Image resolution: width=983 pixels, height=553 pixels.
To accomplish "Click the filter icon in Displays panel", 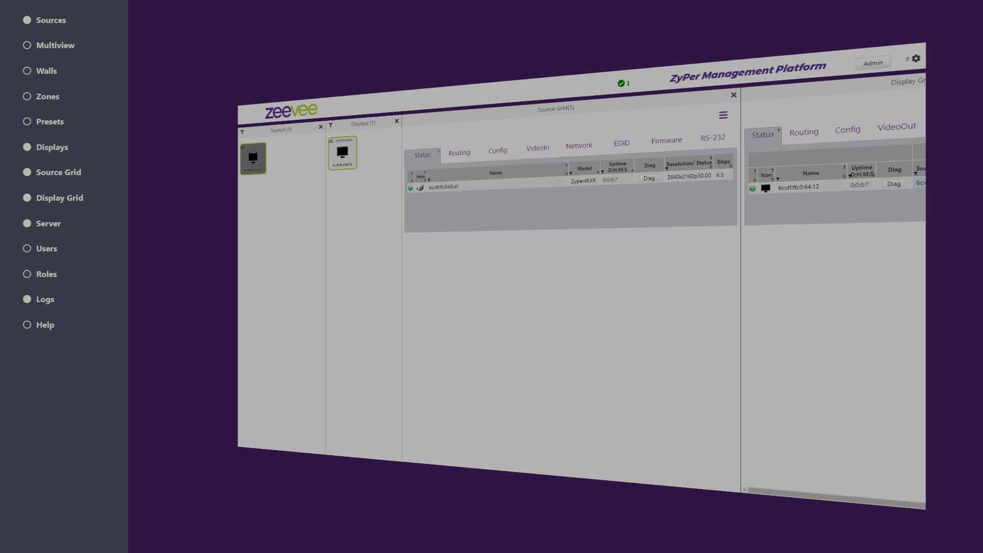I will pyautogui.click(x=331, y=125).
